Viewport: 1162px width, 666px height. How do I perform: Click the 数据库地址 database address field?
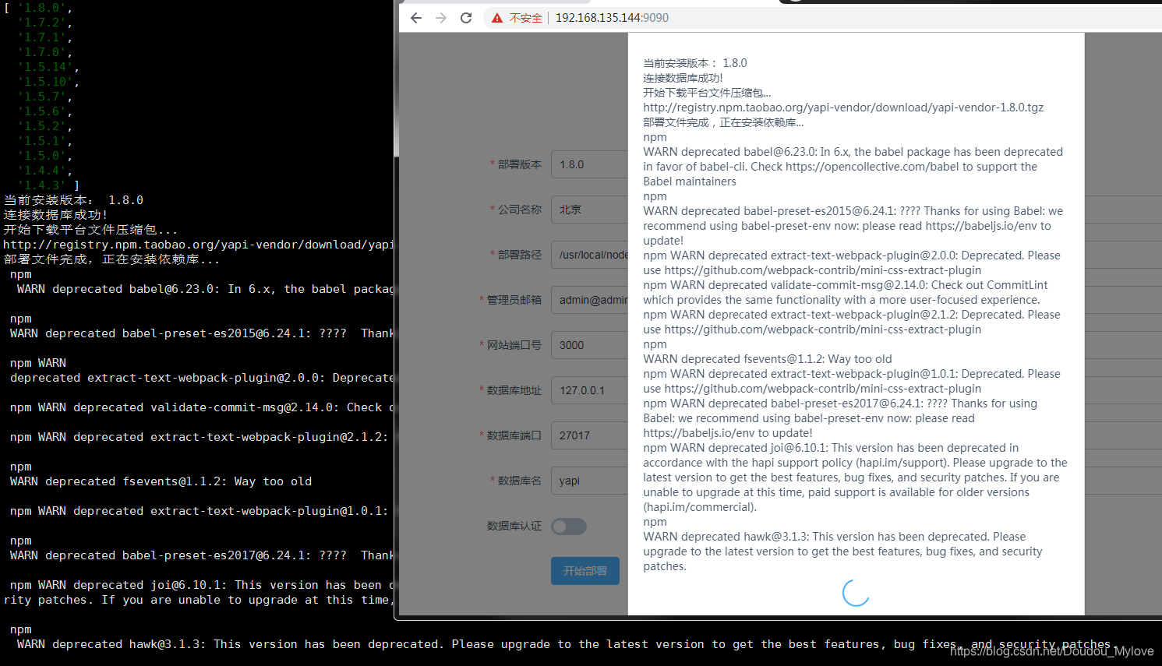point(590,390)
